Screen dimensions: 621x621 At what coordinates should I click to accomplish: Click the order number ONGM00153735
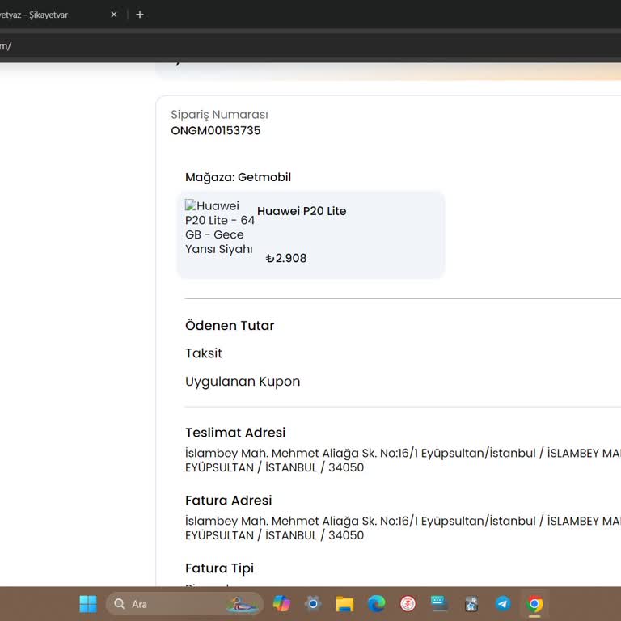pyautogui.click(x=216, y=130)
